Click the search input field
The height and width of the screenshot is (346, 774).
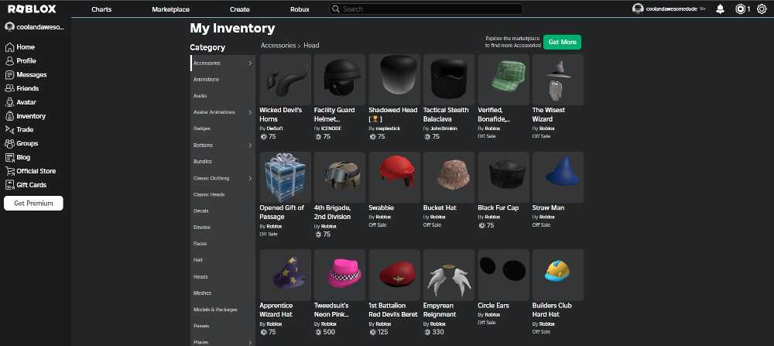[x=426, y=9]
